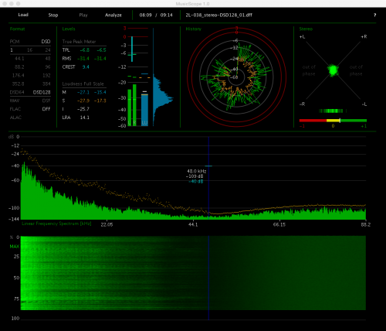Click the Linear Frequency Spectrum label
Image resolution: width=386 pixels, height=331 pixels.
(56, 224)
